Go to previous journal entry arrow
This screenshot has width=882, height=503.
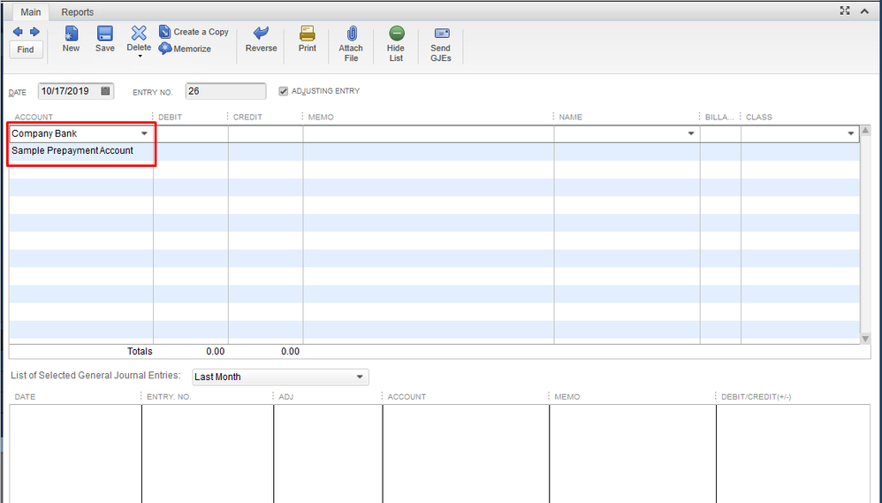(x=18, y=32)
